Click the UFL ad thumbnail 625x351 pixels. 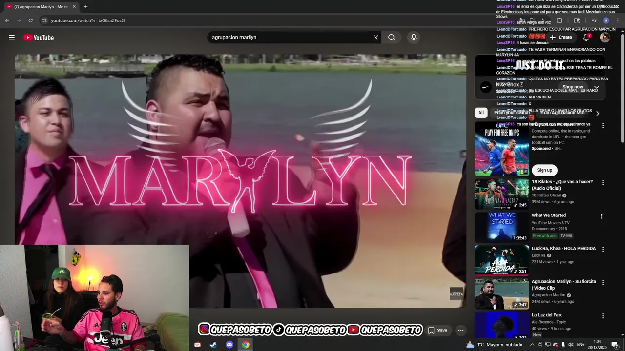(501, 149)
